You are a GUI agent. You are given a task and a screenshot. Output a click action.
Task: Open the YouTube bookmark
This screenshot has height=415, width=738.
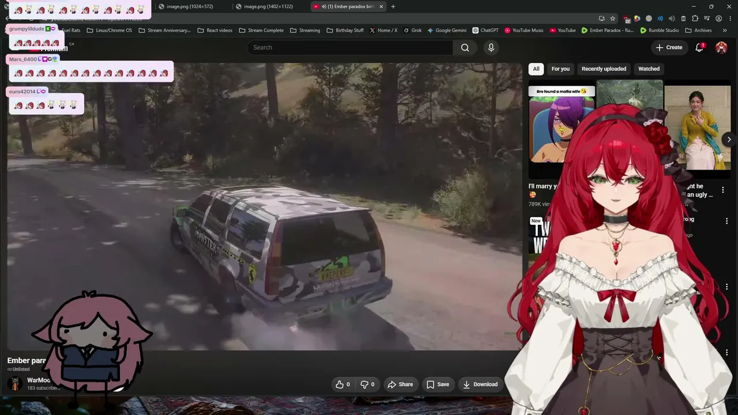tap(563, 30)
